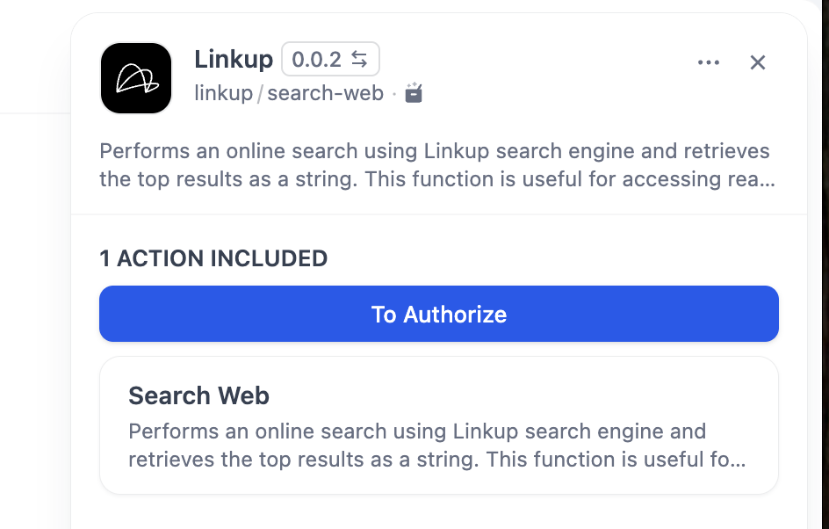Select the Search Web action card title
Viewport: 829px width, 529px height.
pos(198,395)
